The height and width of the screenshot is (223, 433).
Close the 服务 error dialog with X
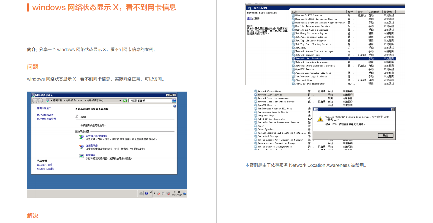point(393,109)
